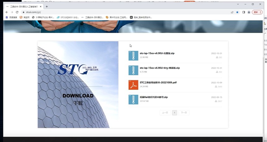The image size is (267, 142).
Task: Click the lock icon beside the URL
Action: click(x=24, y=12)
